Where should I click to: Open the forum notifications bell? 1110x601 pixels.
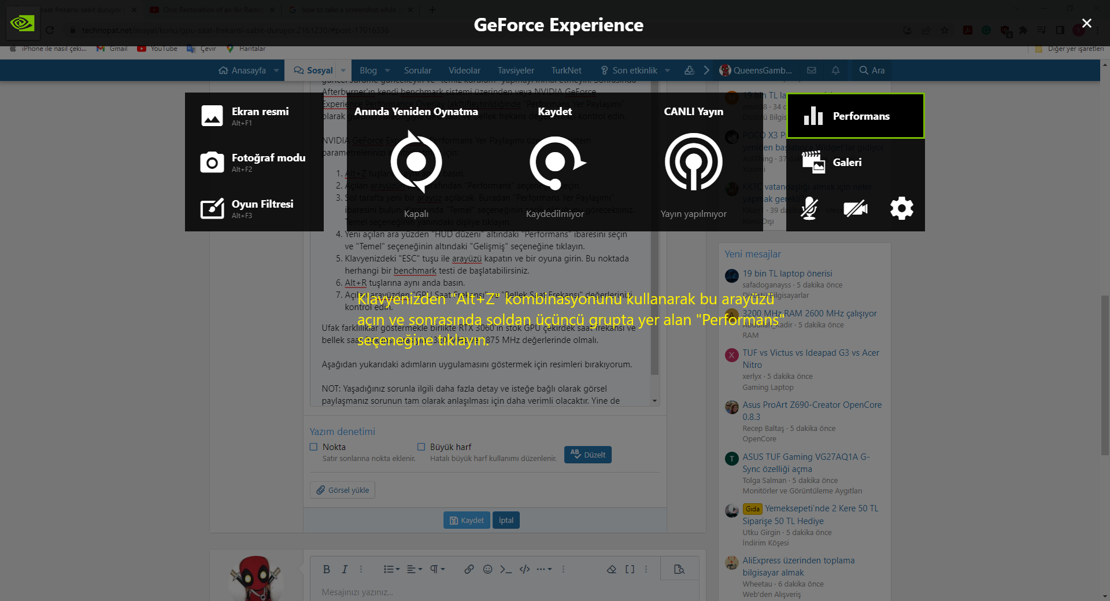coord(835,70)
